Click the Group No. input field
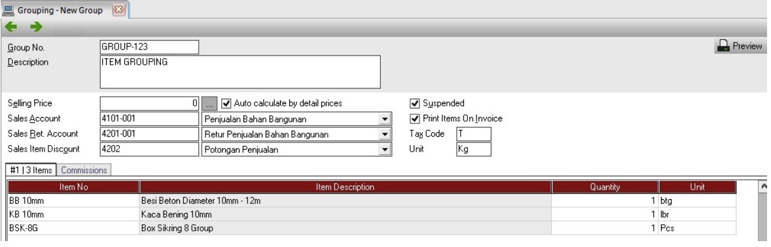771x247 pixels. coord(149,47)
